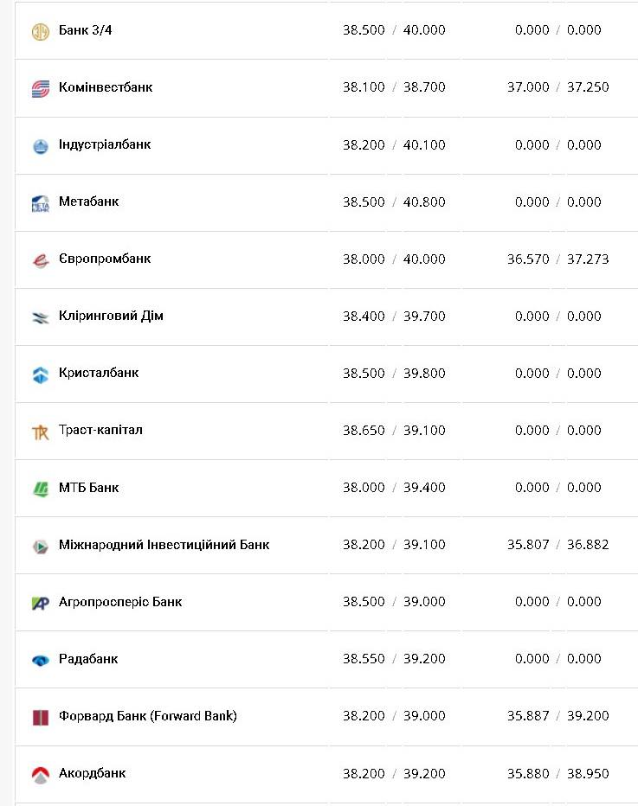Click the Форвард Банк logo icon
The height and width of the screenshot is (806, 638).
40,717
